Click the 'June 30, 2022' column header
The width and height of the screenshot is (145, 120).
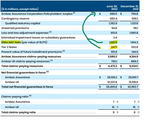pos(112,8)
